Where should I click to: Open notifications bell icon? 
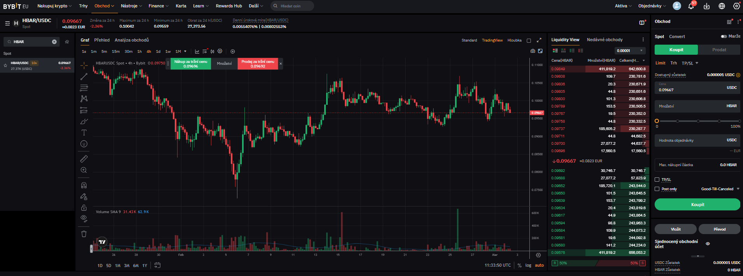(691, 6)
